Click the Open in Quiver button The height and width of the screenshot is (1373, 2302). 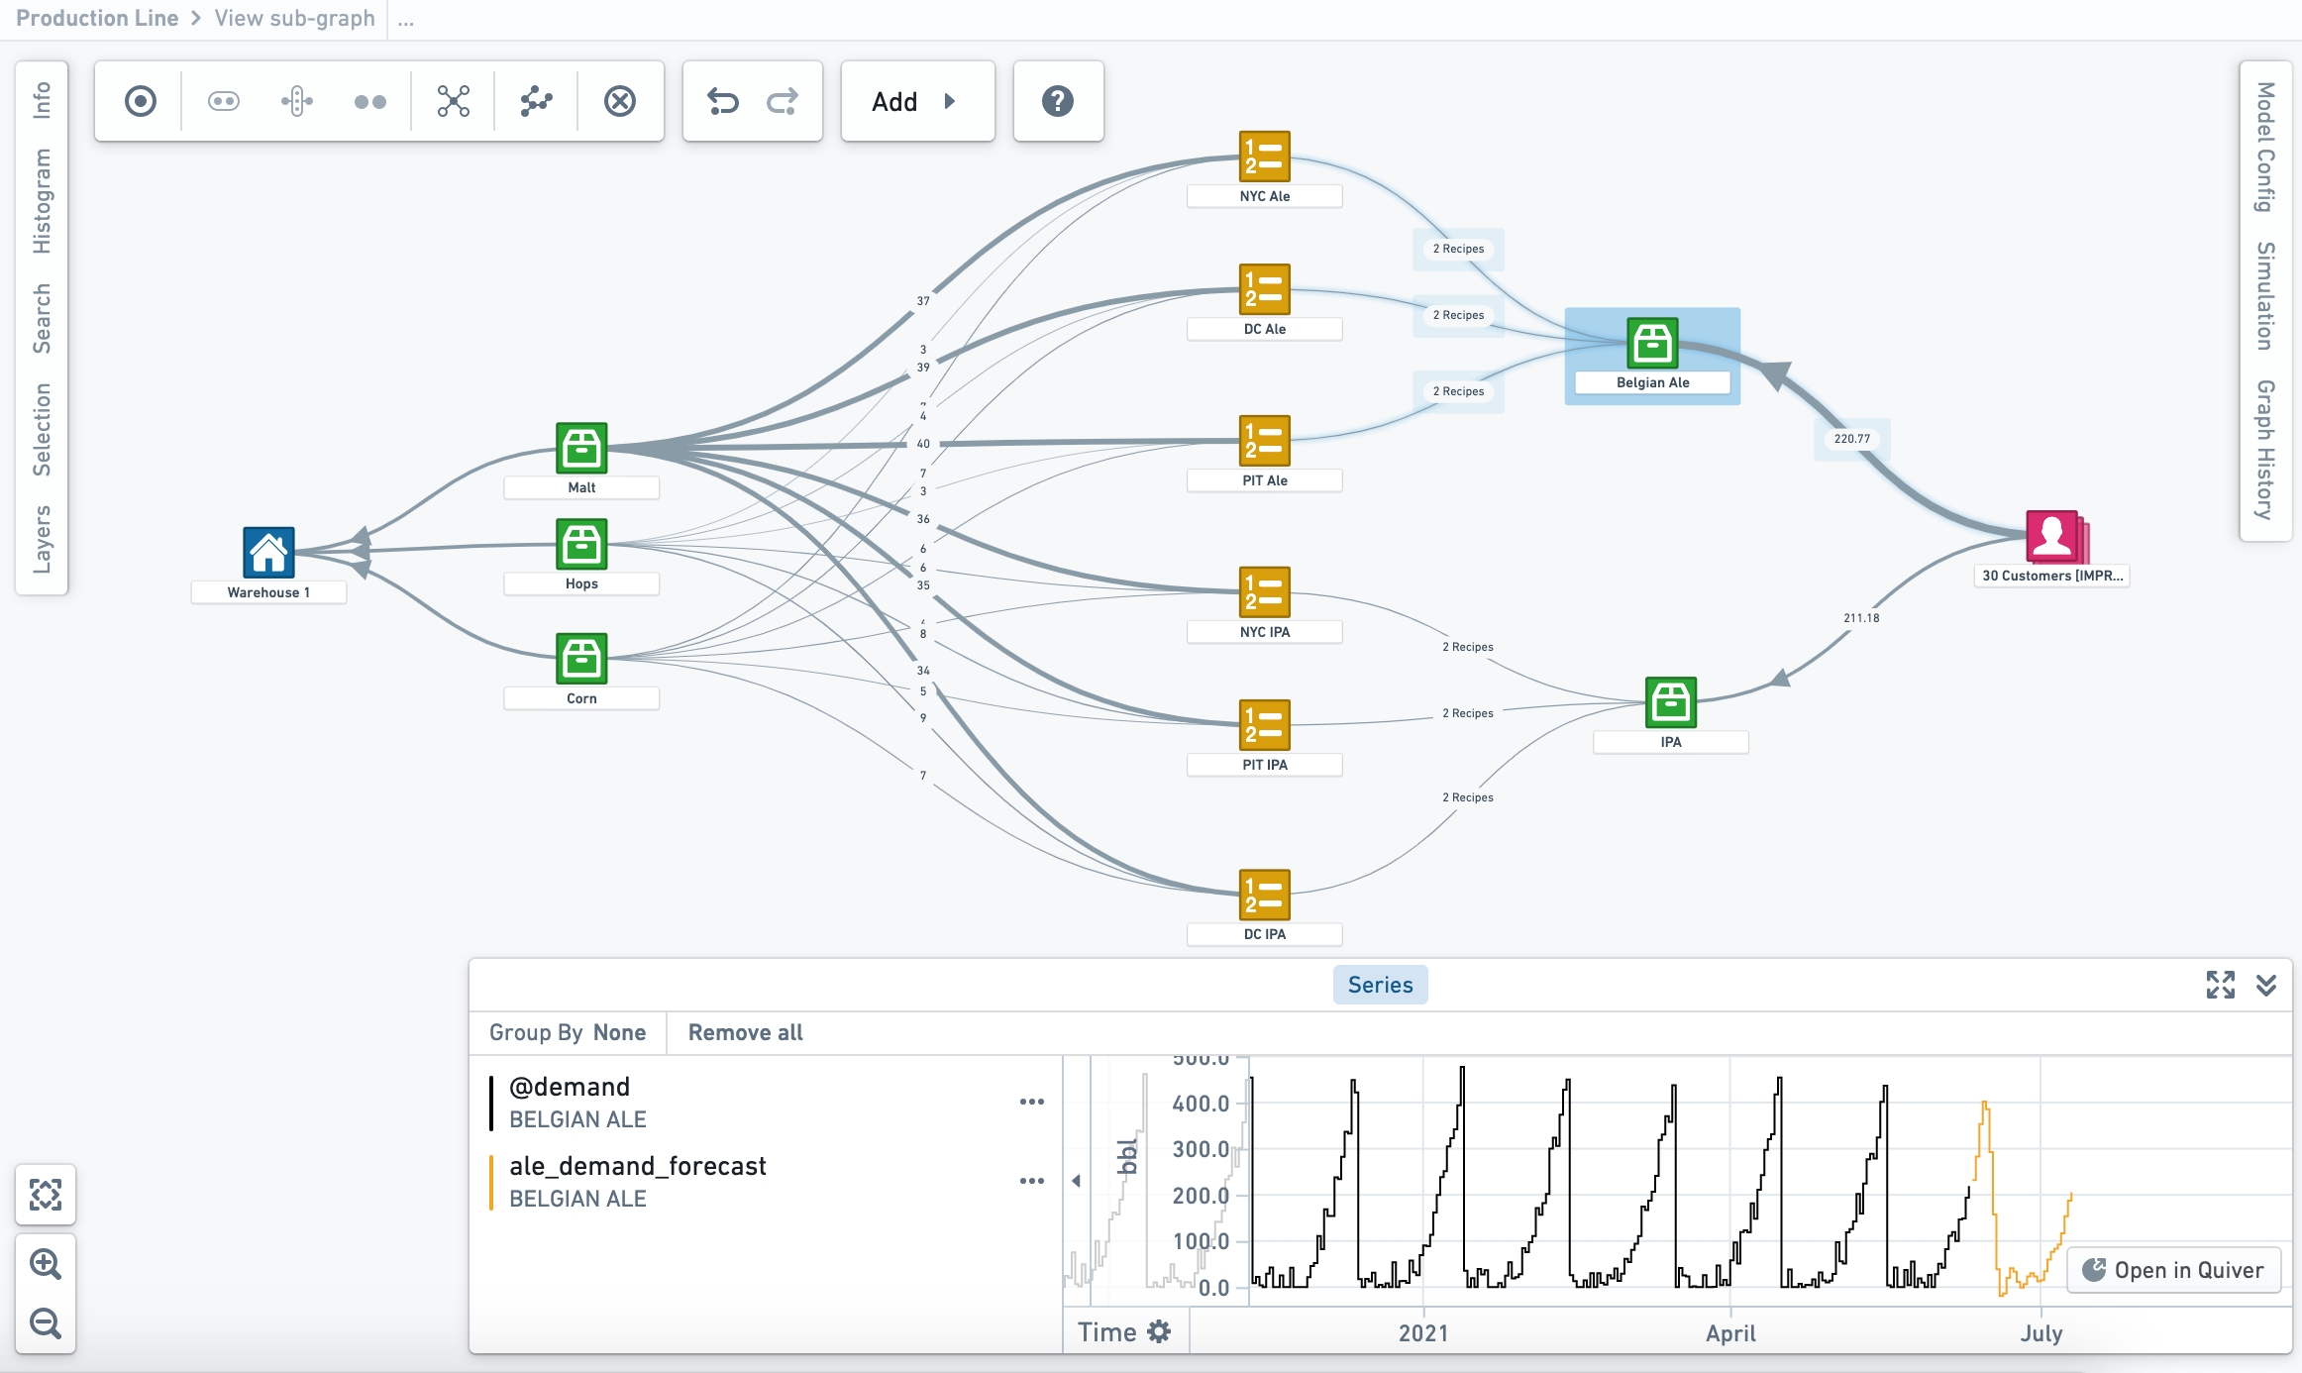pos(2172,1269)
